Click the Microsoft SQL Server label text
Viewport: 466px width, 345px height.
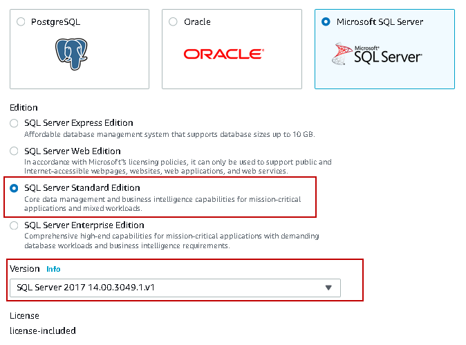coord(380,22)
